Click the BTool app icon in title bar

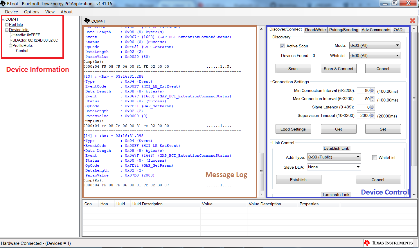3,3
